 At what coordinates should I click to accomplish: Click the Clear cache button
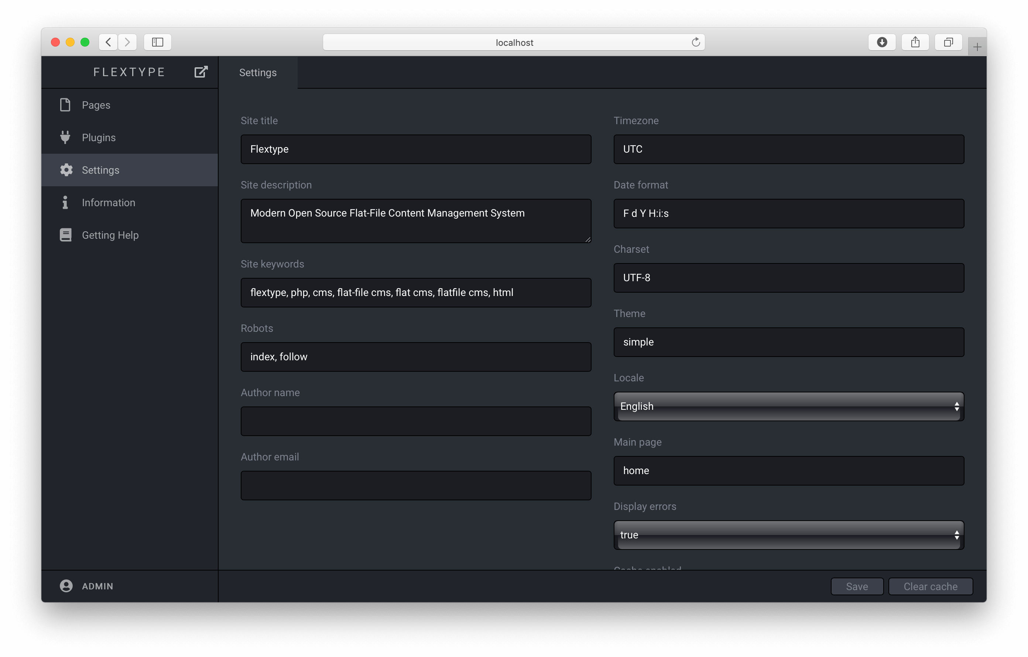point(930,586)
